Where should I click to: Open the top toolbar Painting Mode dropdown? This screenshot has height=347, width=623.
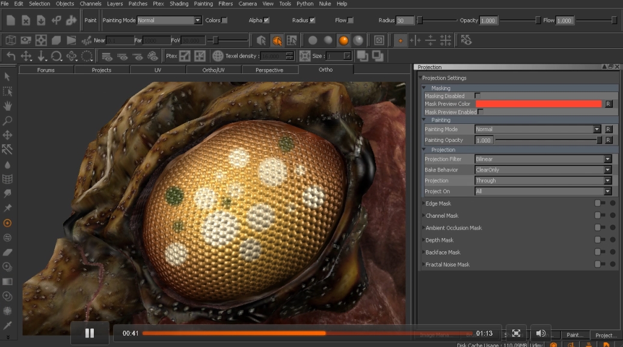click(169, 20)
